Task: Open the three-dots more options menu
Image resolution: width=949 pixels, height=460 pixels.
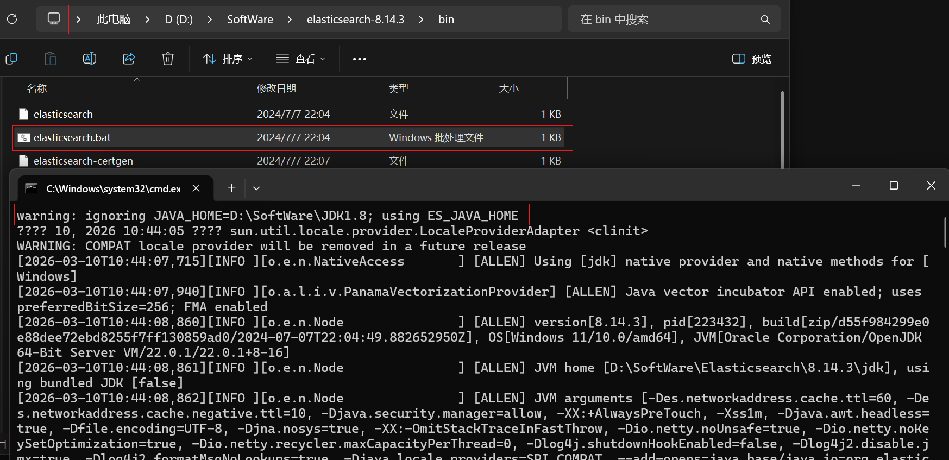Action: [x=360, y=59]
